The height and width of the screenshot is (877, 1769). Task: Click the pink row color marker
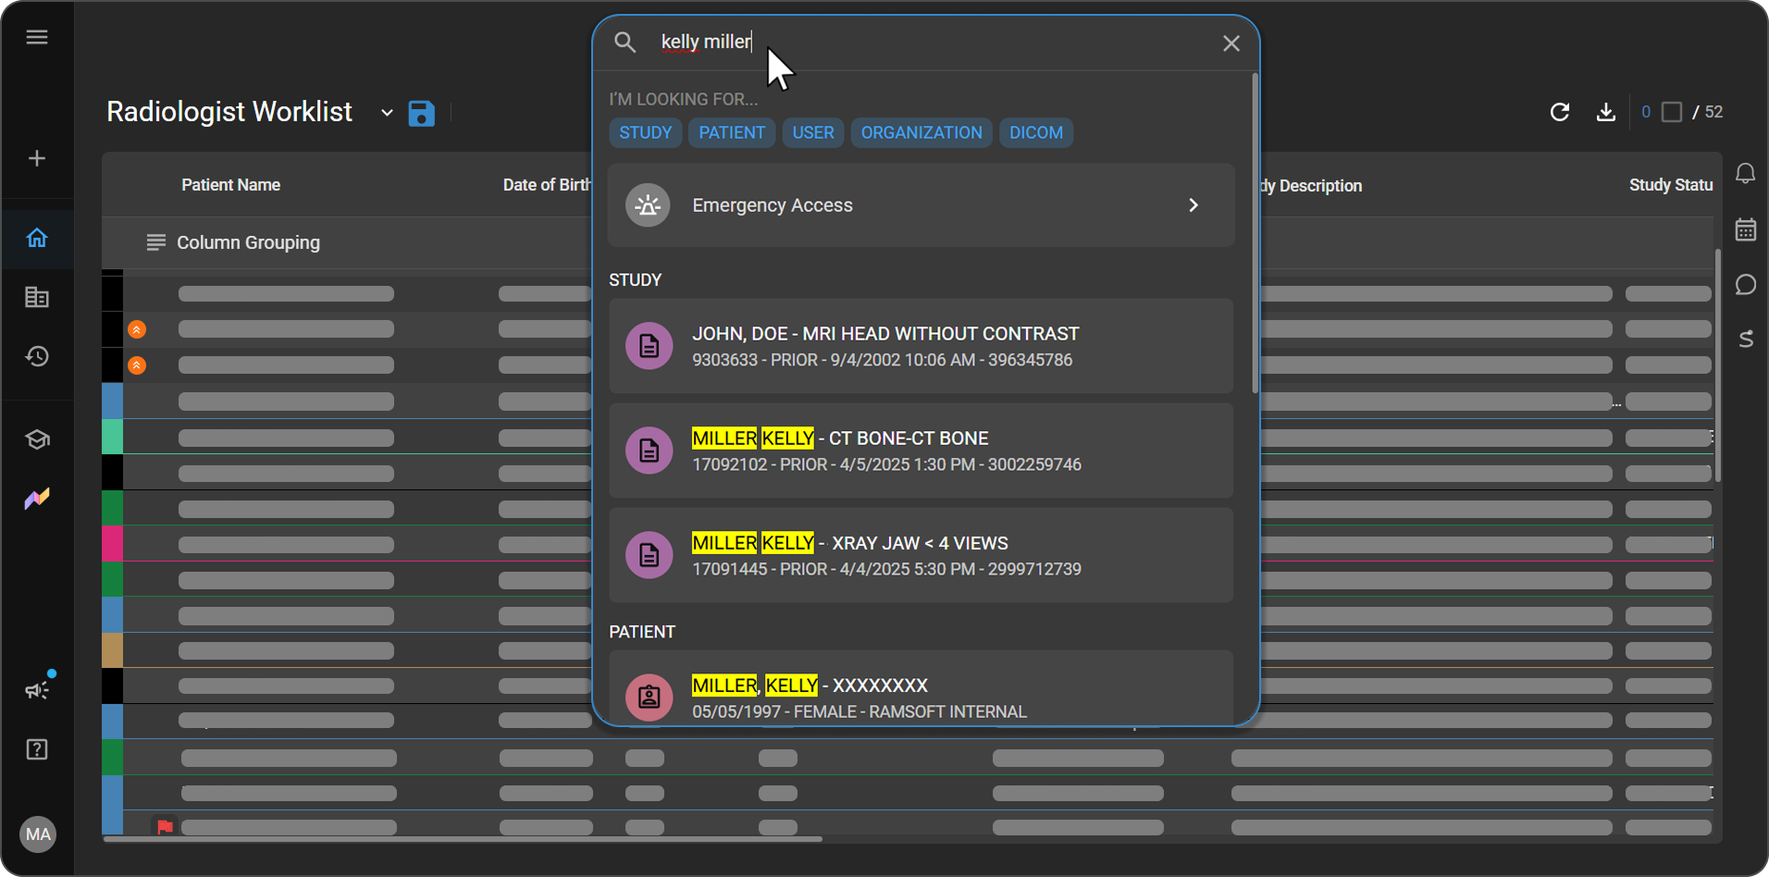click(112, 543)
